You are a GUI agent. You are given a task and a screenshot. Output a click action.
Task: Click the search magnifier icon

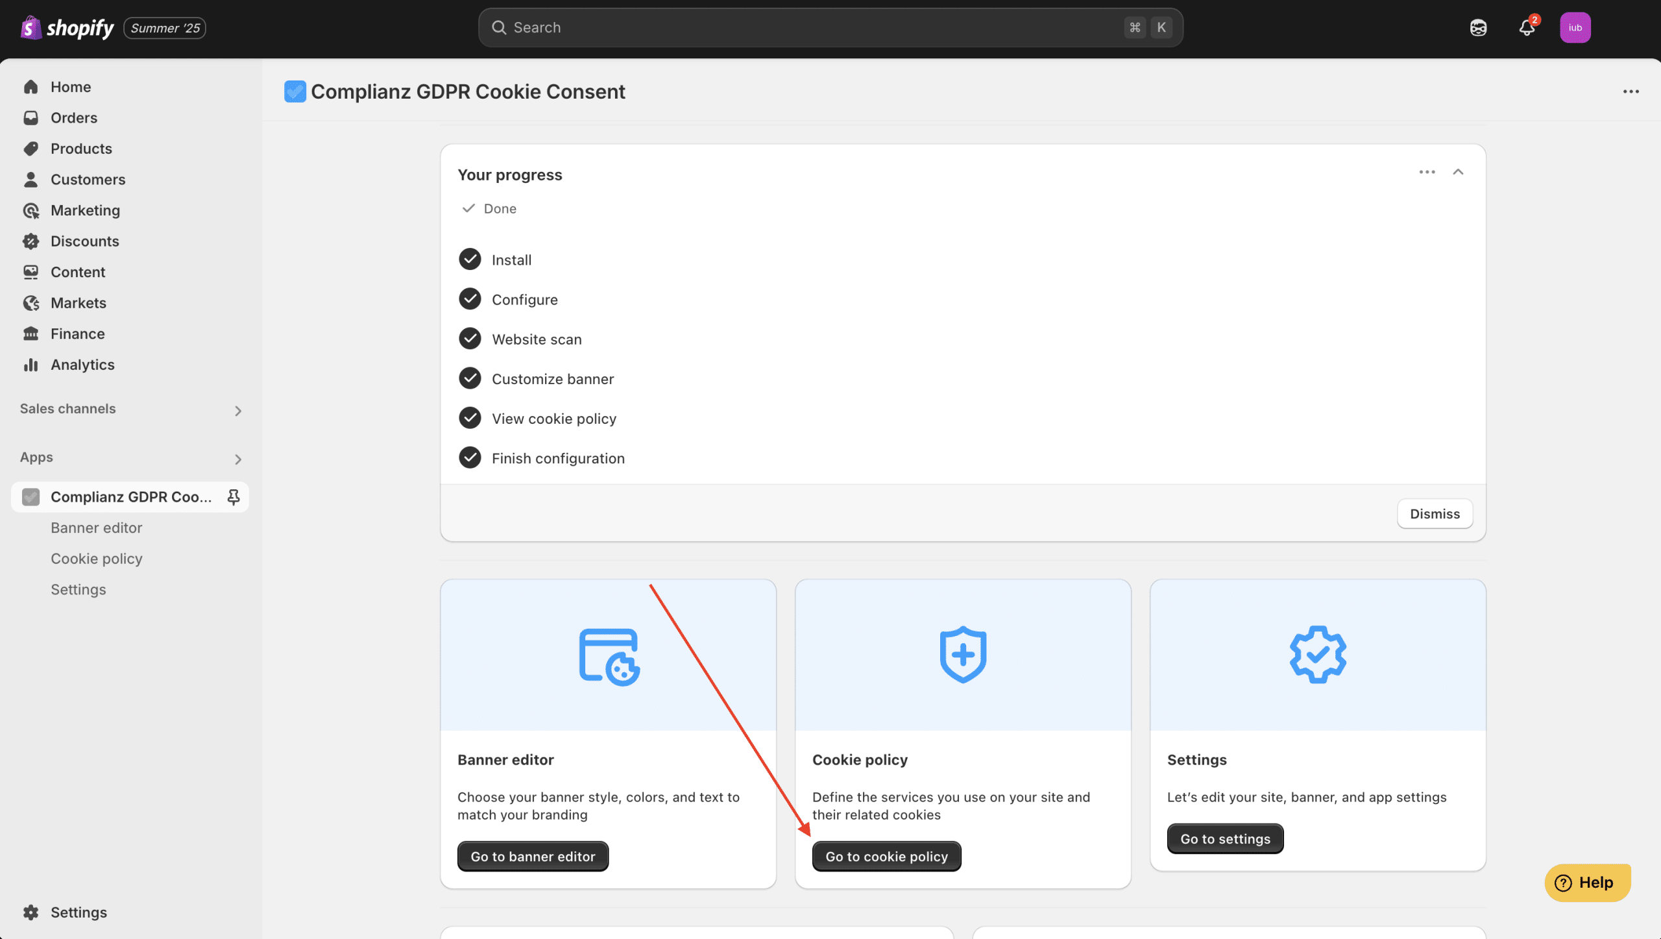pyautogui.click(x=498, y=27)
